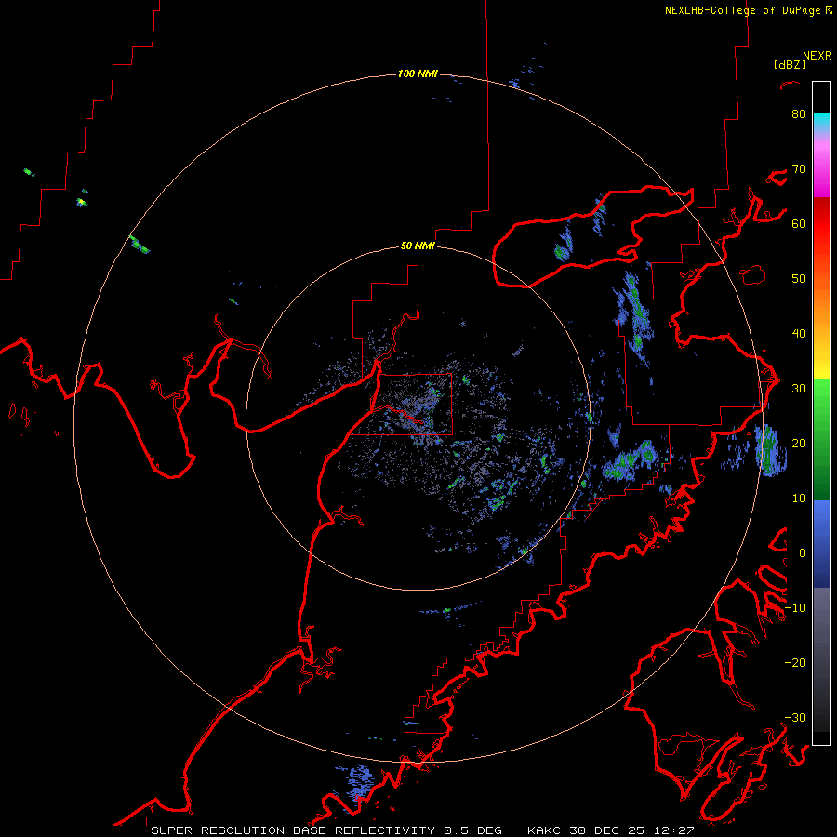Click the -30 value on the dBZ scale
This screenshot has height=837, width=837.
click(795, 718)
